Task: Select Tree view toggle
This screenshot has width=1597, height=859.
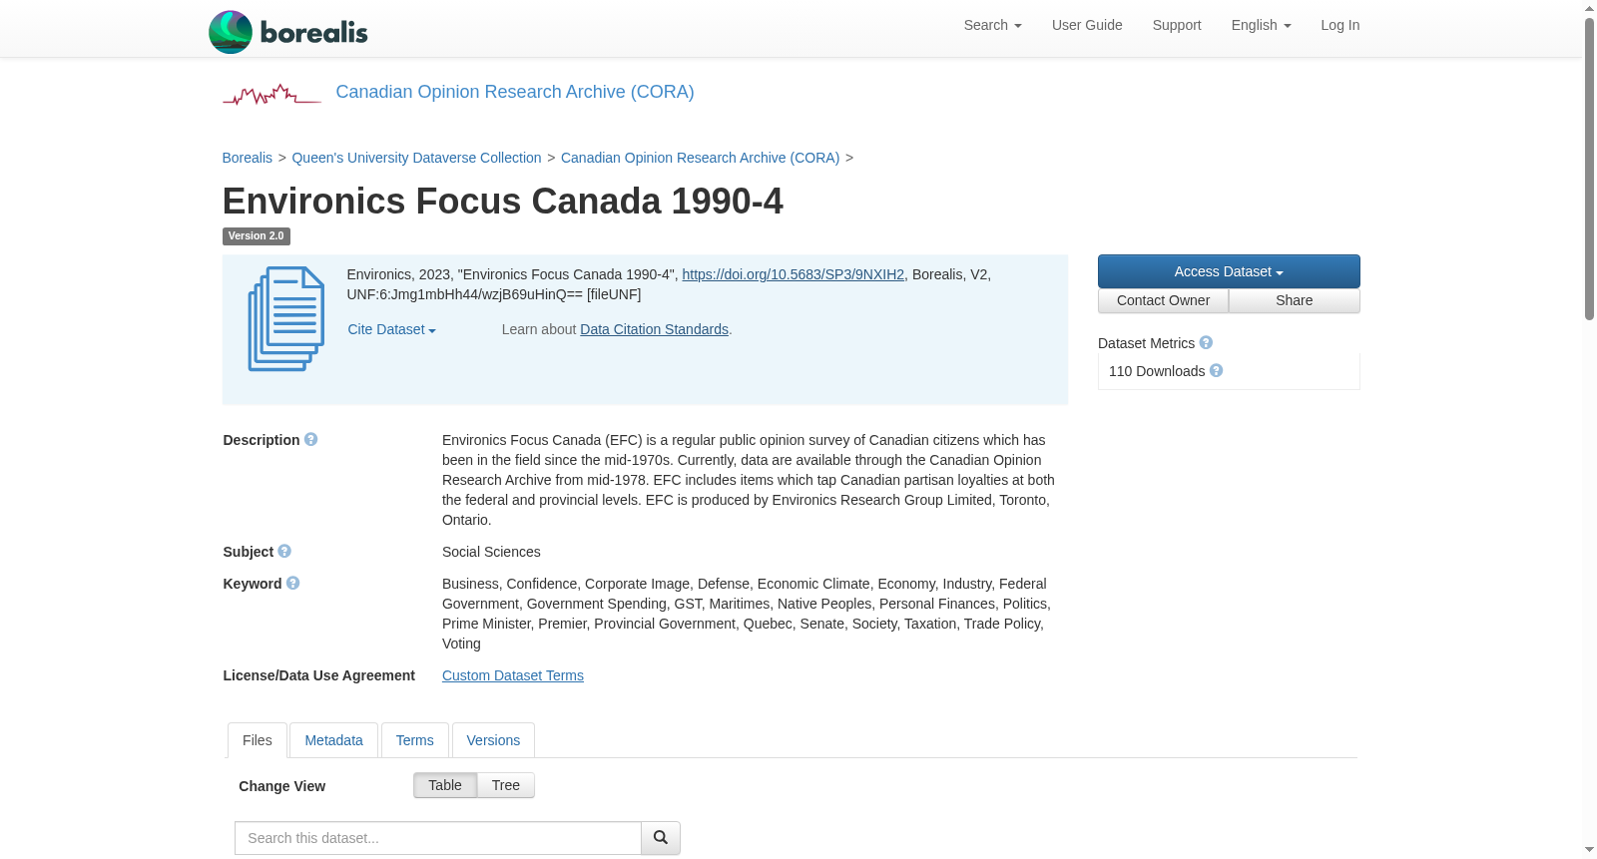Action: [506, 785]
